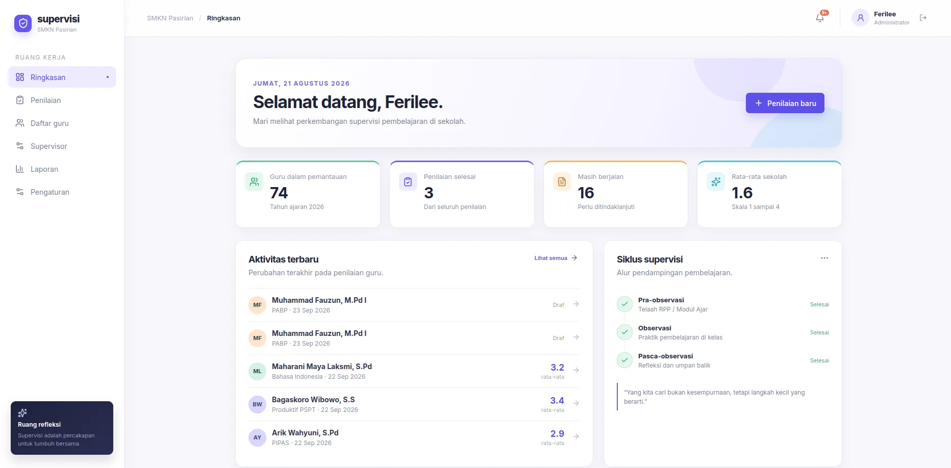Open the three-dot menu in Siklus supervisi

tap(824, 258)
